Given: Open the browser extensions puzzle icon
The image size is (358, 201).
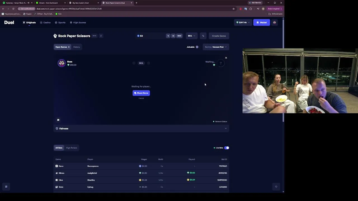Looking at the screenshot, I should (x=251, y=9).
